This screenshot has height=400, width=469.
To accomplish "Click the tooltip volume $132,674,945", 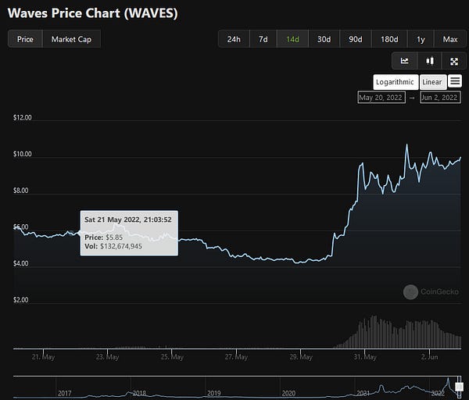I will point(121,246).
